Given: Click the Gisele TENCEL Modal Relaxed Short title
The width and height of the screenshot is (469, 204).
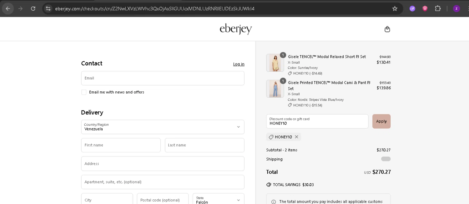Looking at the screenshot, I should (327, 57).
